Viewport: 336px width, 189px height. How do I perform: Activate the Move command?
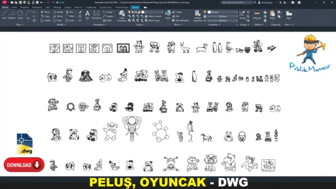45,12
